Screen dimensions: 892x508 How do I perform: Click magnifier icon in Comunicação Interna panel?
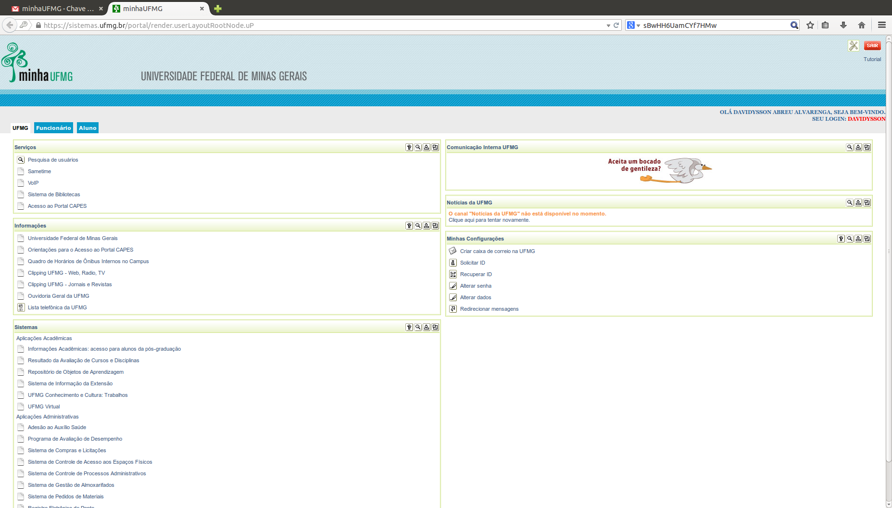coord(850,147)
